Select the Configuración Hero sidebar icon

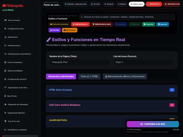coord(5,29)
